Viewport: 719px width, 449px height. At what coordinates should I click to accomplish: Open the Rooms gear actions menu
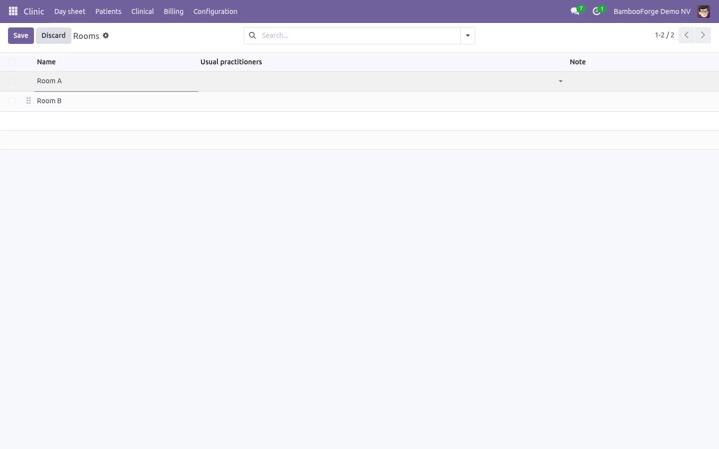pyautogui.click(x=106, y=35)
